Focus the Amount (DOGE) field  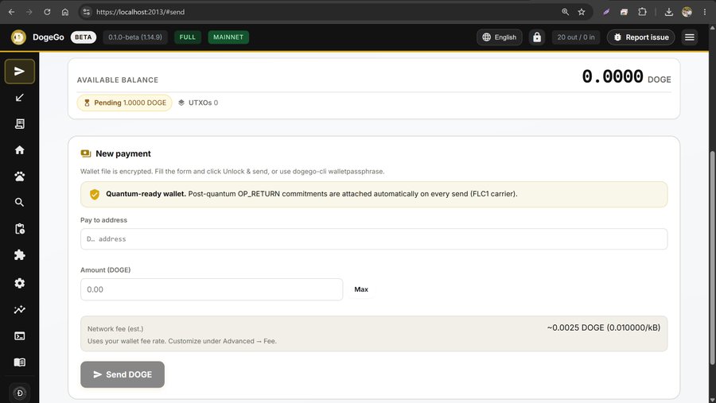point(212,289)
